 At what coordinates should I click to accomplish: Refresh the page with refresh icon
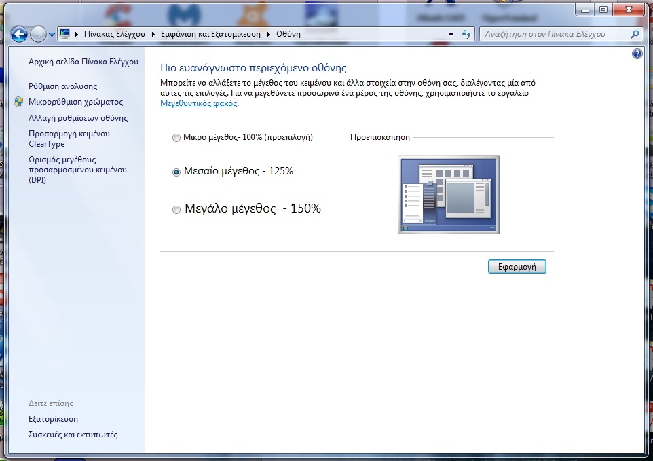tap(466, 35)
